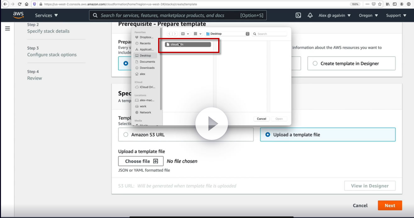Select Desktop in the dialog sidebar
This screenshot has width=414, height=218.
pos(145,56)
